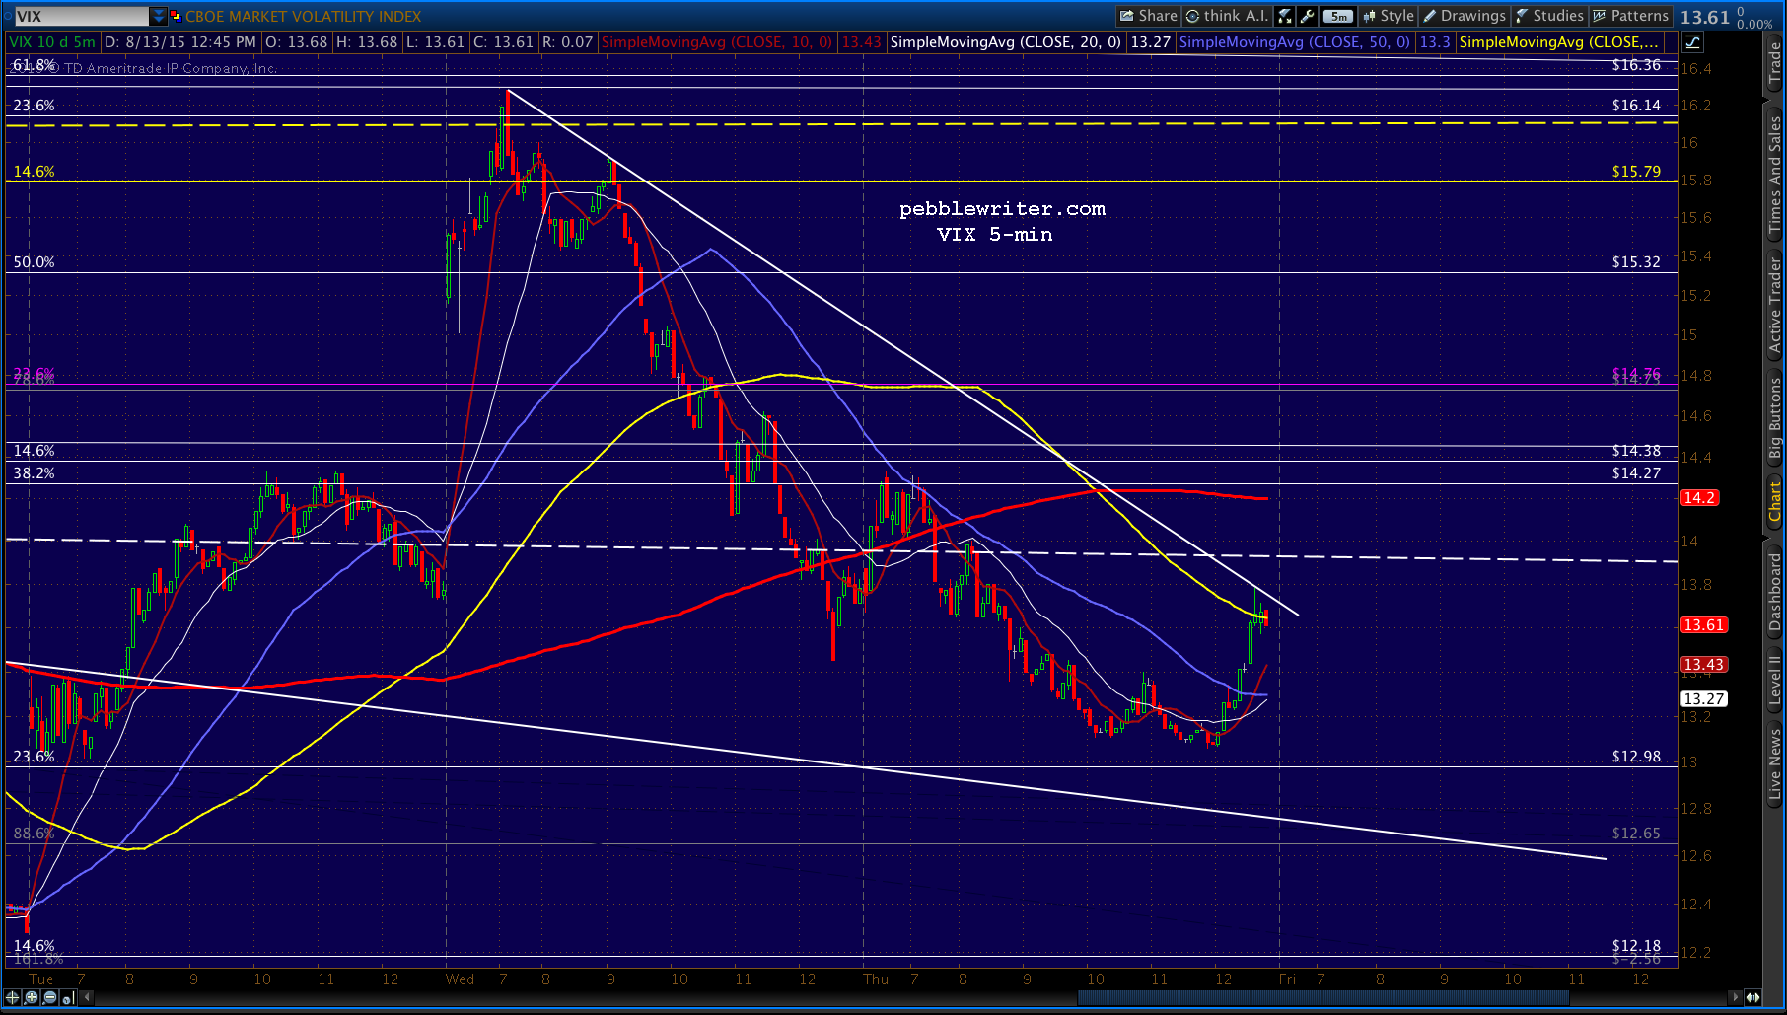The height and width of the screenshot is (1015, 1787).
Task: Click the scroll right arrow button
Action: pos(1736,997)
